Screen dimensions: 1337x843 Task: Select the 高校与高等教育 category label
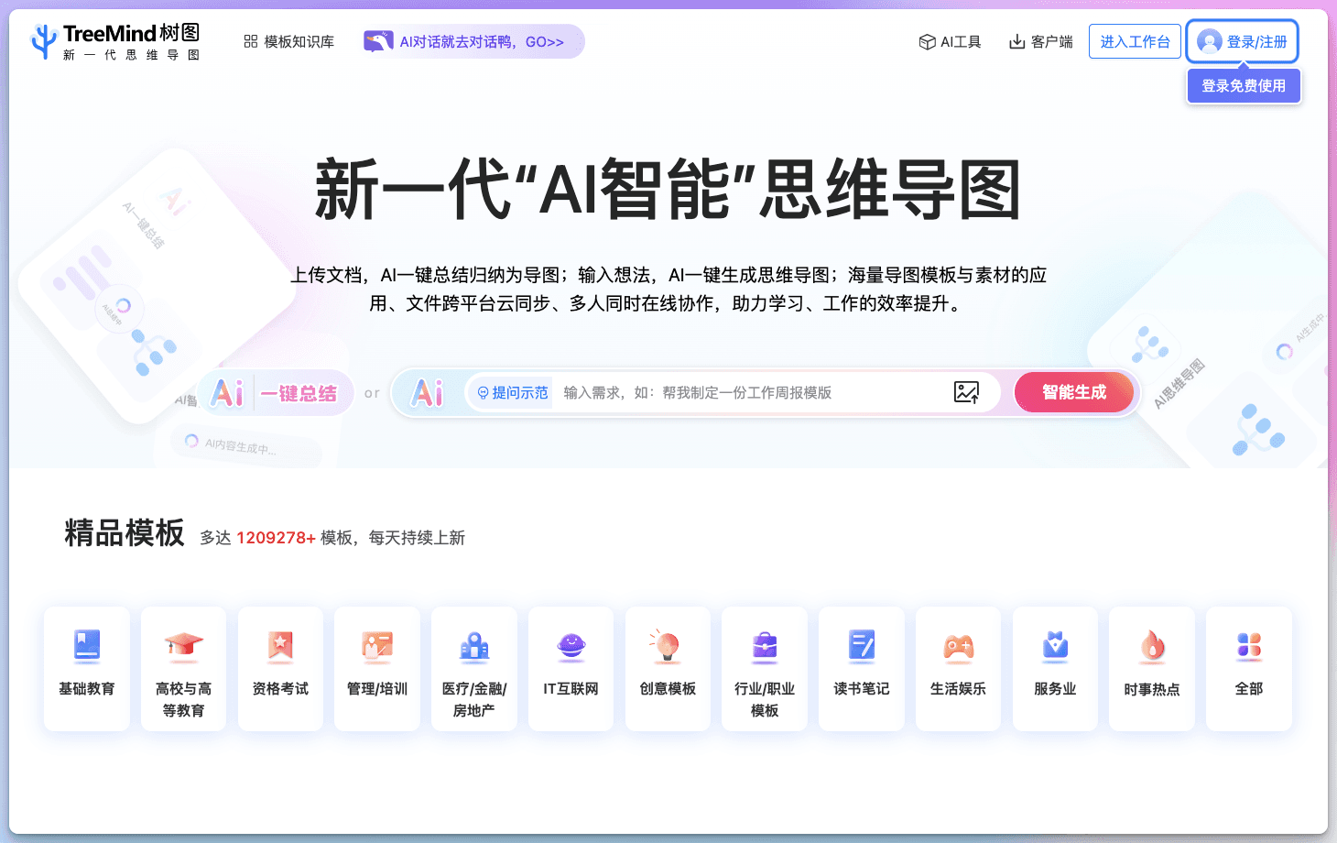[x=184, y=700]
